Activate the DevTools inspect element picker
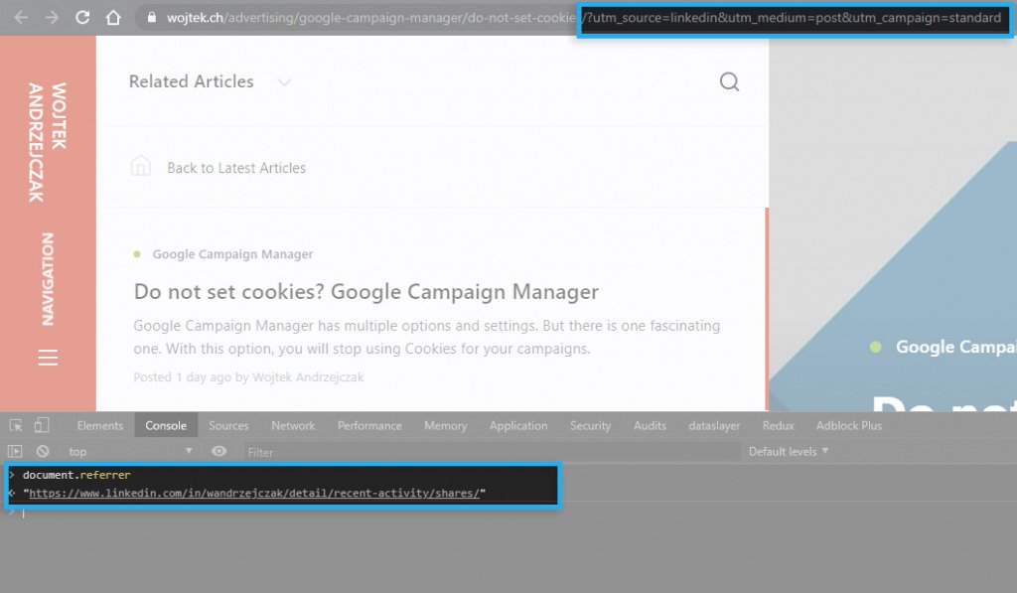 [16, 425]
